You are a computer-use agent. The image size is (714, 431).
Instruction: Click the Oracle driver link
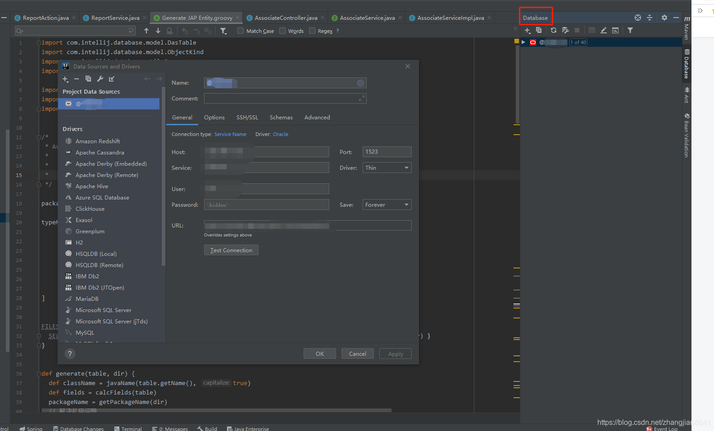point(281,134)
